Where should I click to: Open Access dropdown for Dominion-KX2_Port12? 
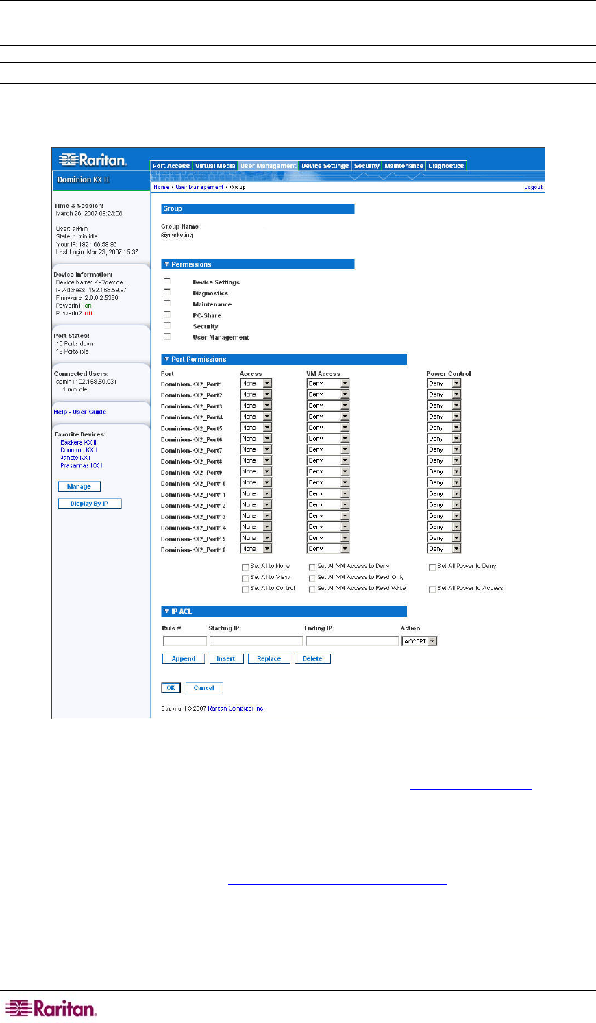pos(256,505)
